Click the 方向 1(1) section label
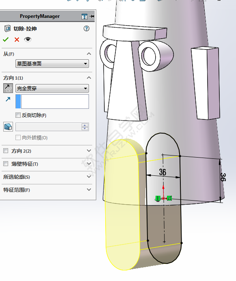The width and height of the screenshot is (236, 281). pos(13,78)
